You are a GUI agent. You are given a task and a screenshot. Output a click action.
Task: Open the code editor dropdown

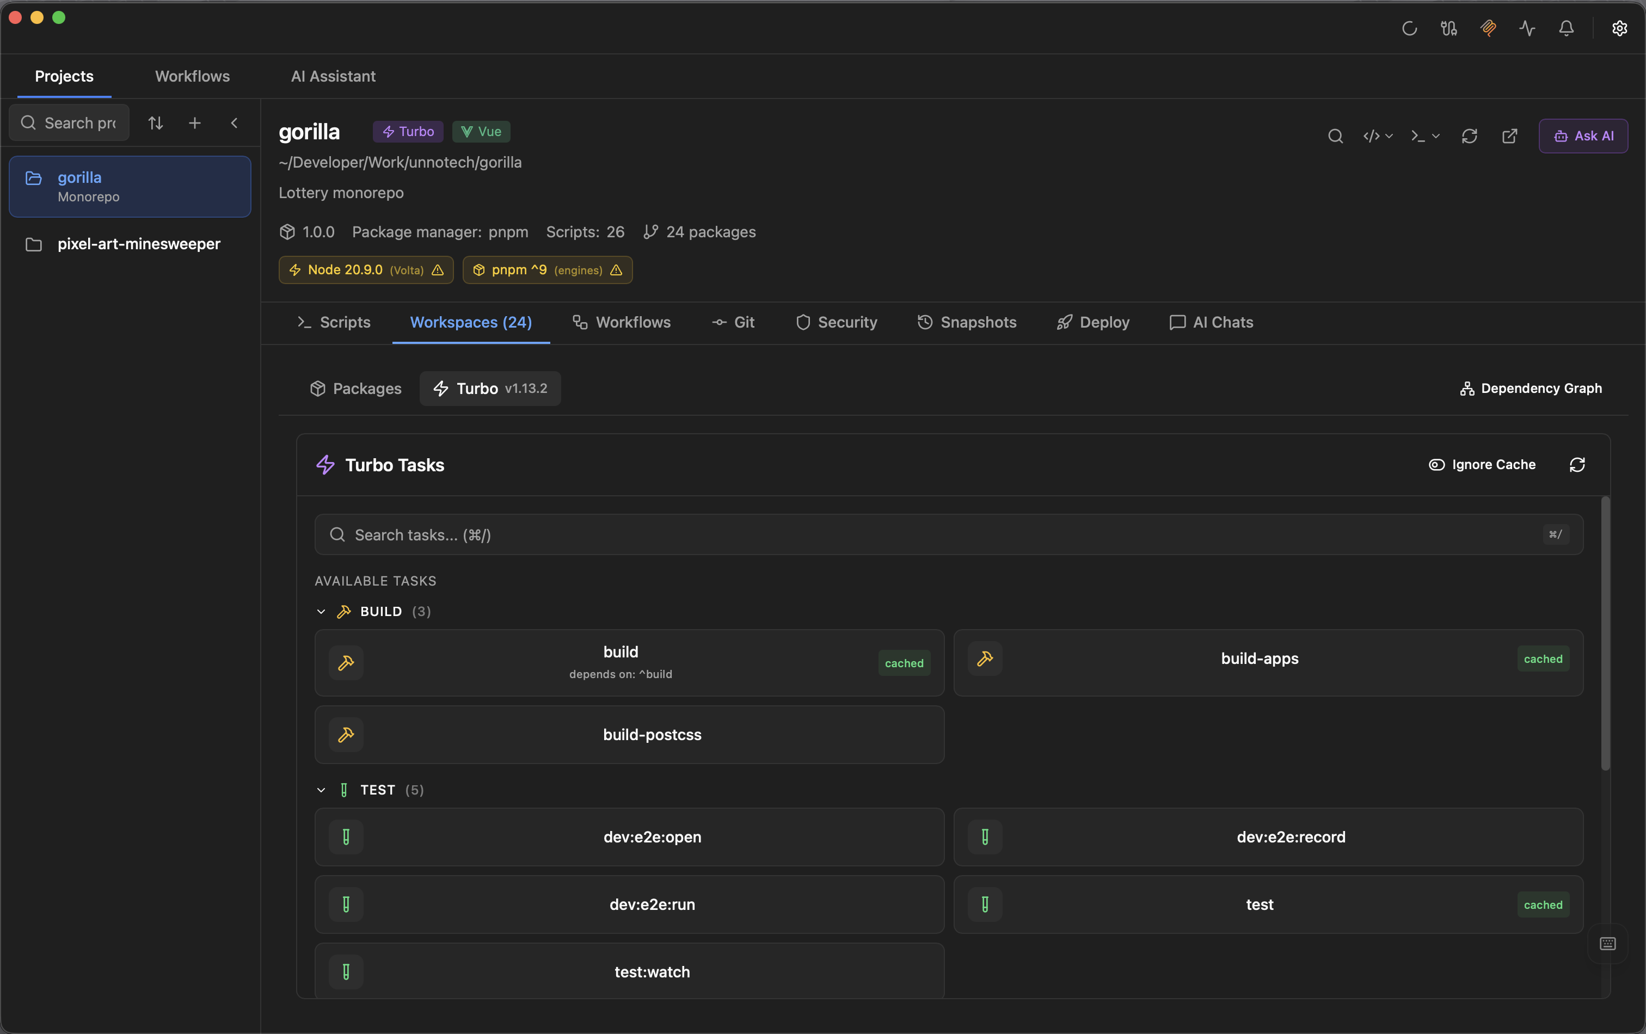coord(1377,136)
